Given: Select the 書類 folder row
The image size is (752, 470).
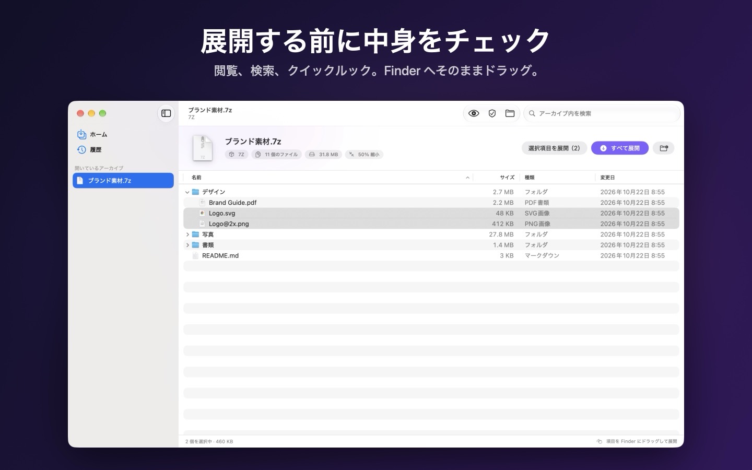Looking at the screenshot, I should tap(431, 245).
